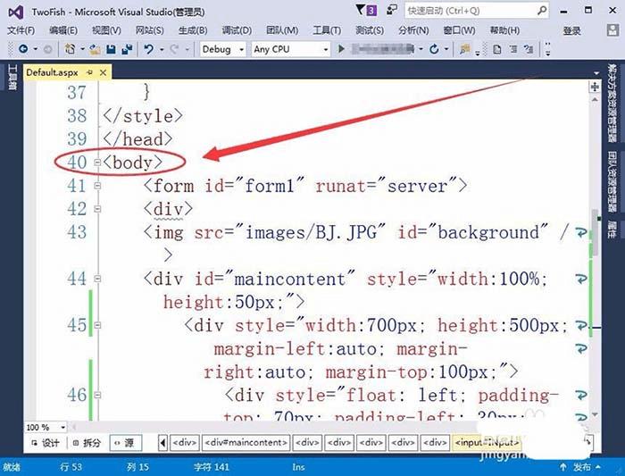
Task: Switch to 拆分 split view
Action: (87, 443)
